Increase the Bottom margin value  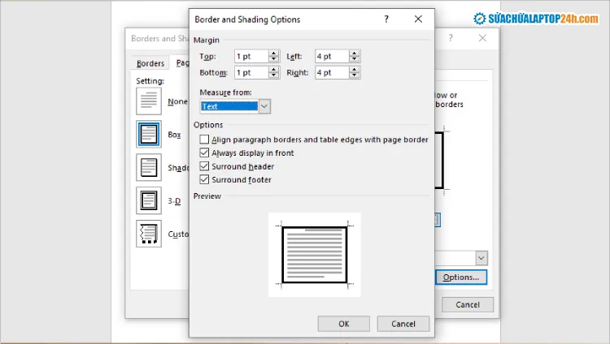(274, 70)
